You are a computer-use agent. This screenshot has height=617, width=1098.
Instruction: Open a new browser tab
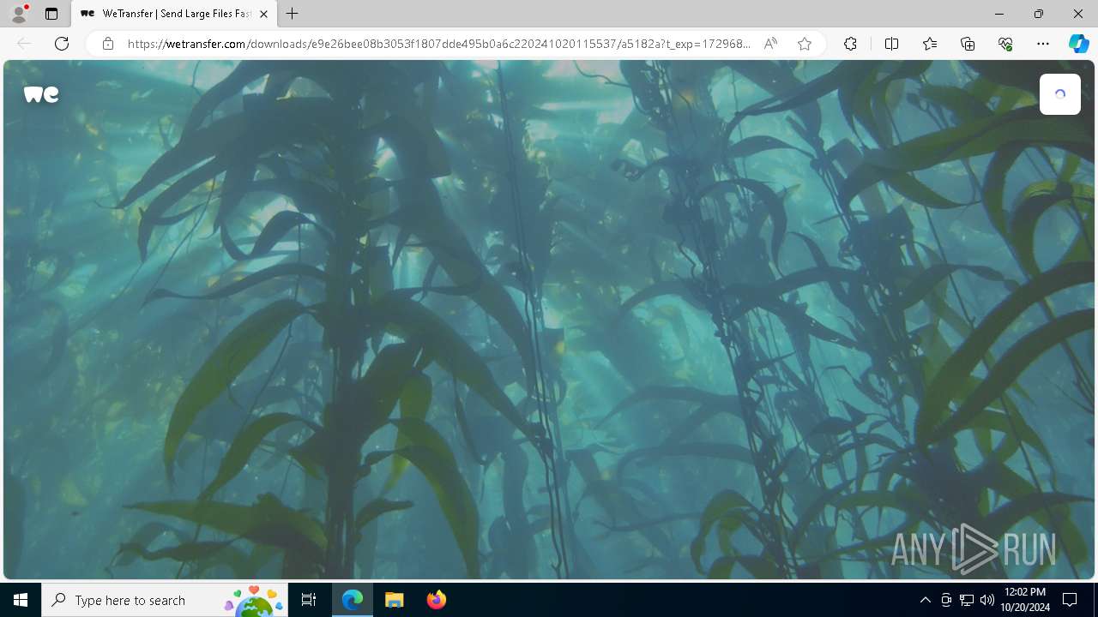click(x=293, y=14)
